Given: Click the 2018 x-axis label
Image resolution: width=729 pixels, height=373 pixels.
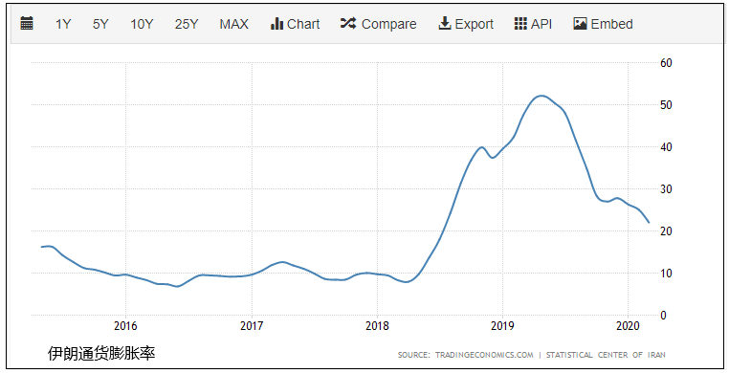Looking at the screenshot, I should point(377,326).
